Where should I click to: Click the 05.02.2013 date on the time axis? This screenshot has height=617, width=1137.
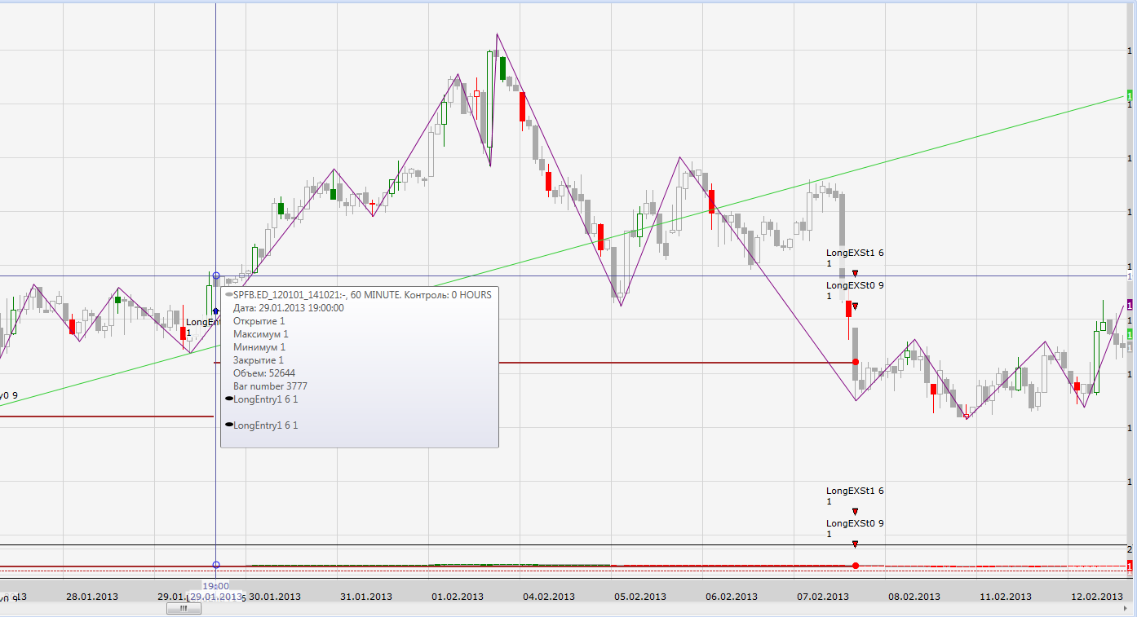[x=640, y=597]
